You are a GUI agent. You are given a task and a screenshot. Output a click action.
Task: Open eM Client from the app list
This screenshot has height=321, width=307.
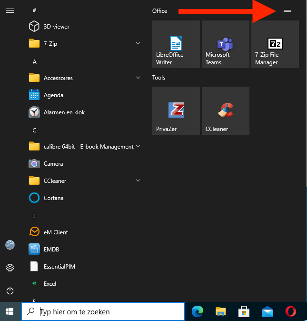tap(56, 232)
